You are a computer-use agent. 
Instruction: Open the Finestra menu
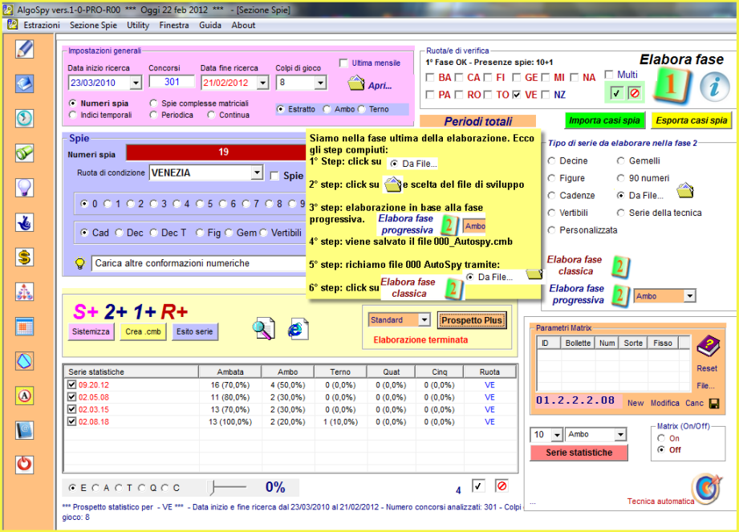(174, 25)
